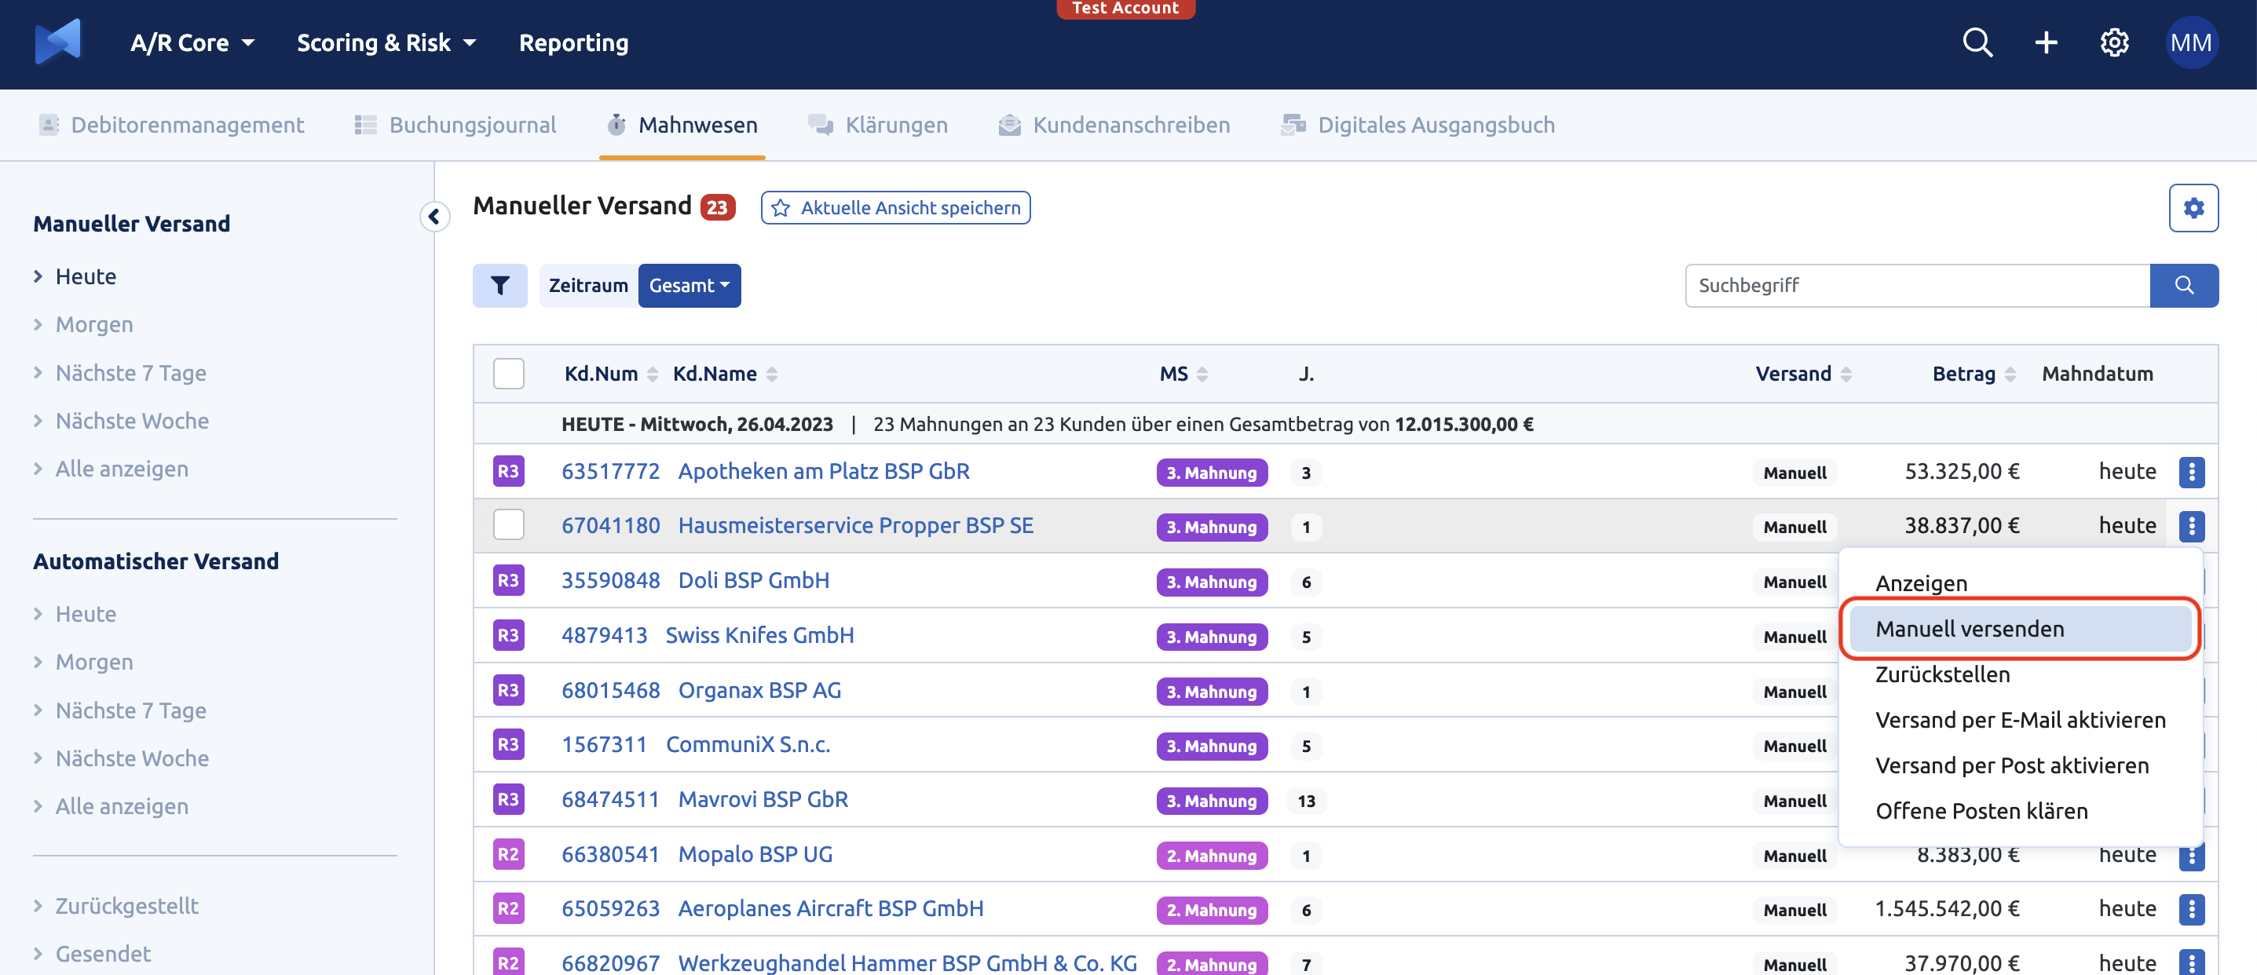Sort by Kd.Num column arrows
This screenshot has width=2257, height=975.
(652, 374)
